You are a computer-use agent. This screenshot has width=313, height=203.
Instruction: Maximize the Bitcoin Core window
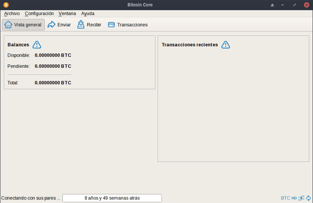tap(295, 5)
